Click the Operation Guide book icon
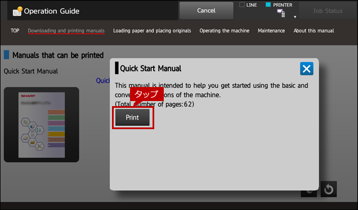This screenshot has height=210, width=358. 17,11
